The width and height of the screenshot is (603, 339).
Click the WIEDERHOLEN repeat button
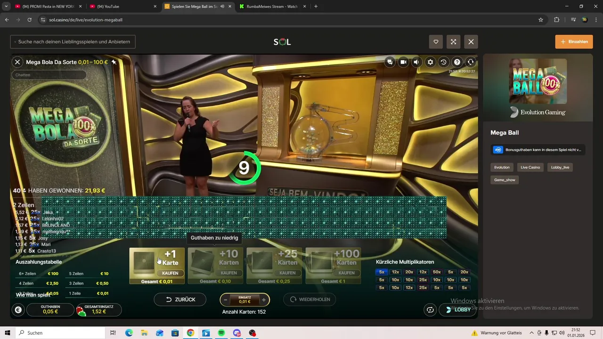click(x=310, y=299)
